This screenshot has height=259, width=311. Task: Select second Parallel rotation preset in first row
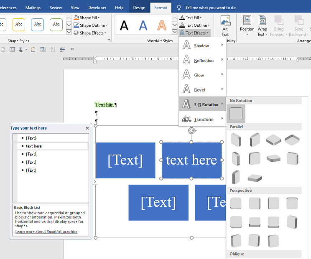pyautogui.click(x=255, y=140)
